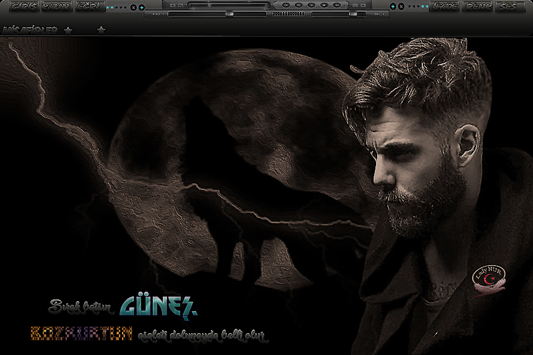Click the cyan plus icon beside EĞRİ
The width and height of the screenshot is (533, 355).
(x=142, y=7)
